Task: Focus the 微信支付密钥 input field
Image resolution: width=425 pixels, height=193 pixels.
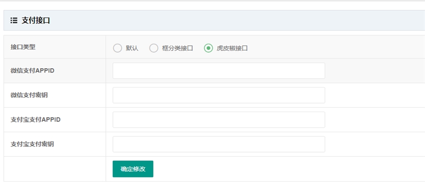Action: pyautogui.click(x=219, y=95)
